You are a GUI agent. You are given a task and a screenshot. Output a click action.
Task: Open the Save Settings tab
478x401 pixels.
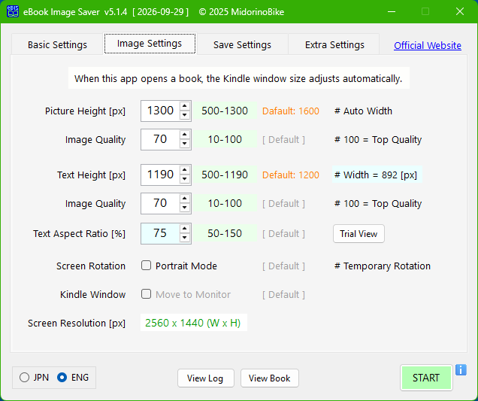(242, 45)
